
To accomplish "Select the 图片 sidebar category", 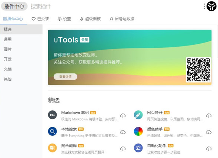I will 21,49.
